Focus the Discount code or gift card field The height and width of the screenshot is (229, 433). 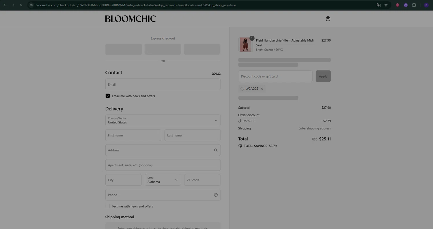coord(275,76)
